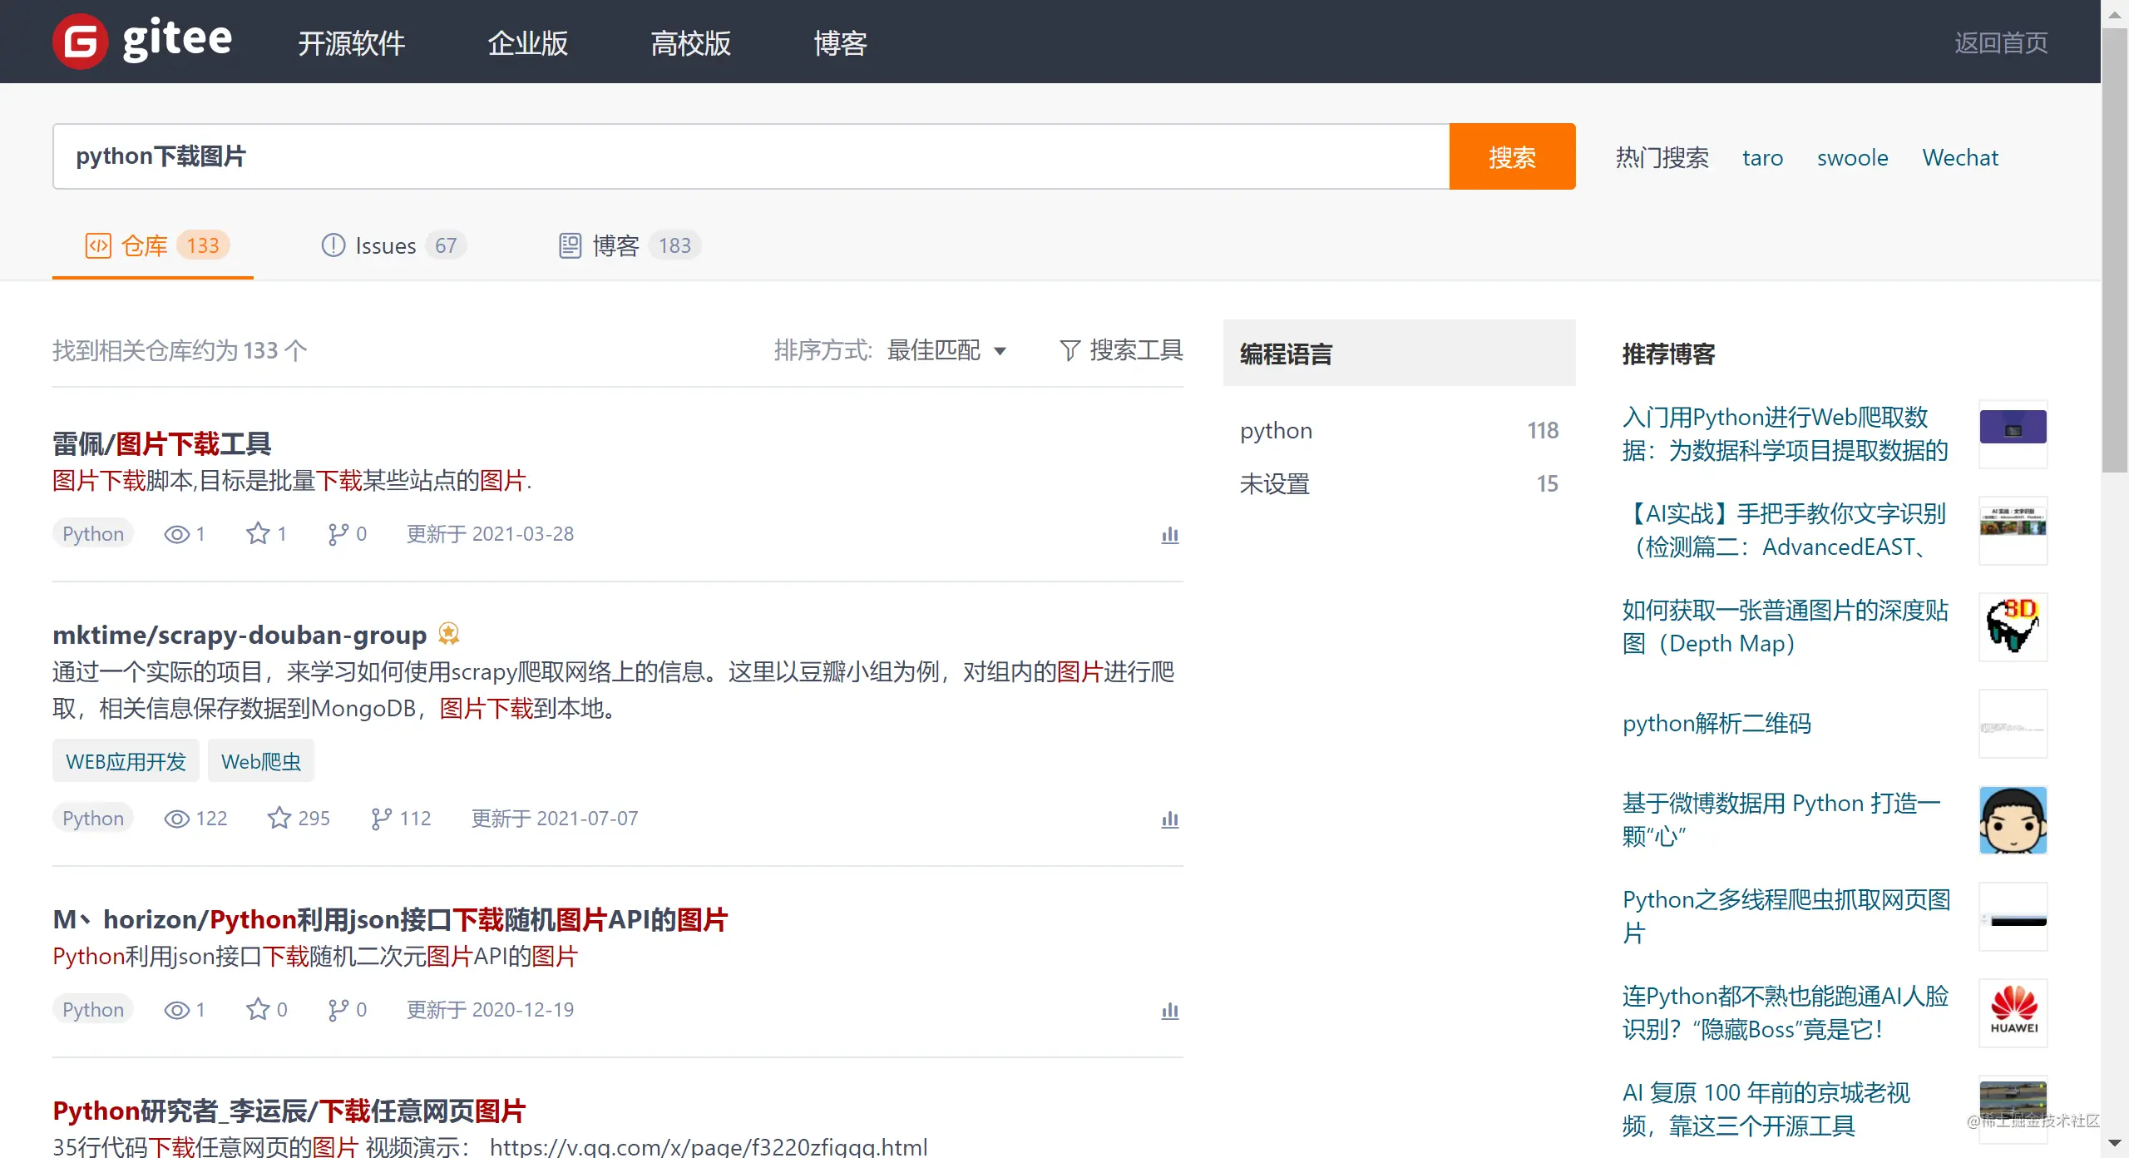Image resolution: width=2129 pixels, height=1158 pixels.
Task: Click the watch eye icon on 雷佩/图片下载工具
Action: 177,534
